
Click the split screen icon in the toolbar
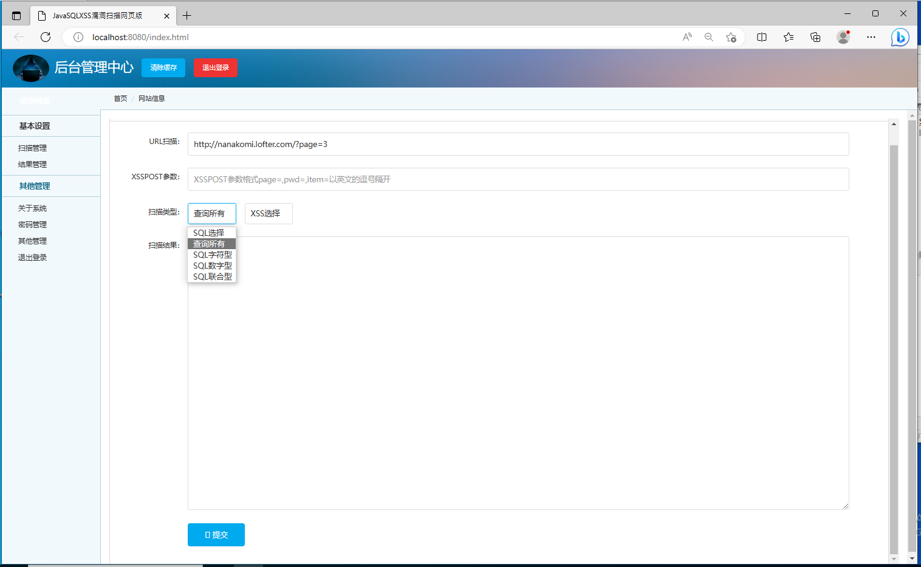[x=761, y=37]
